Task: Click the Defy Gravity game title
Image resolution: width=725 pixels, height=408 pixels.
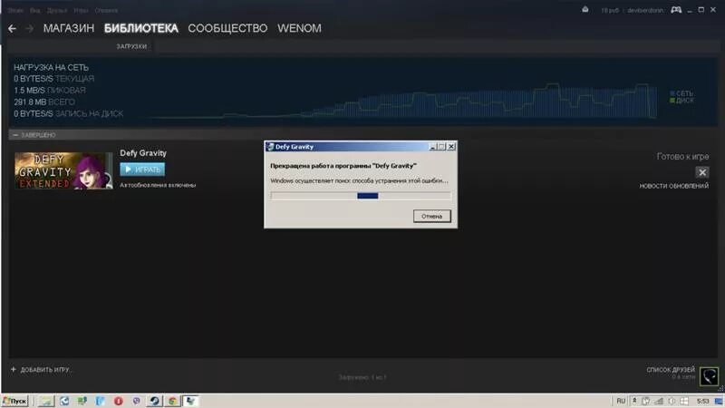Action: (x=143, y=153)
